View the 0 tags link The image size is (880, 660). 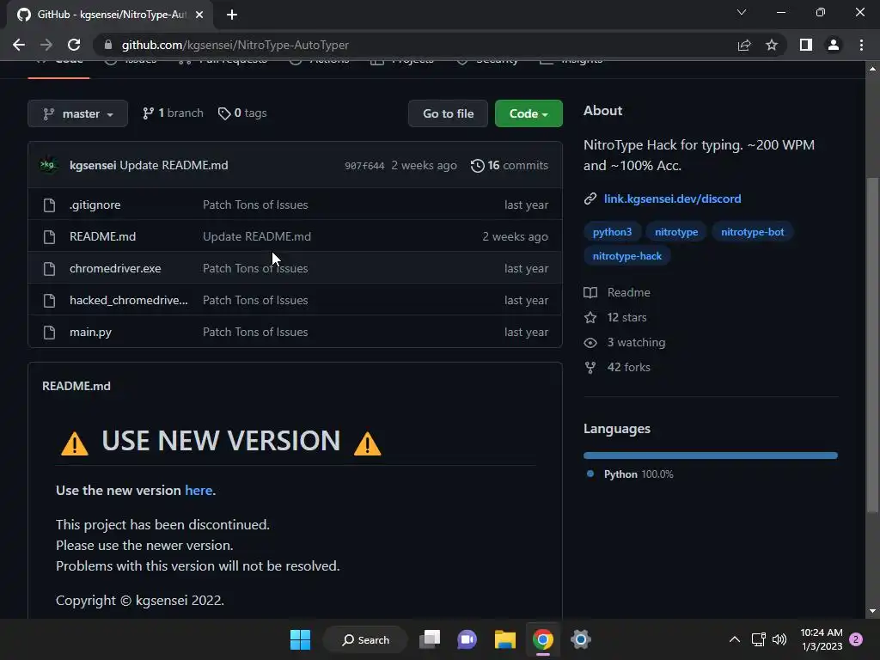tap(242, 113)
